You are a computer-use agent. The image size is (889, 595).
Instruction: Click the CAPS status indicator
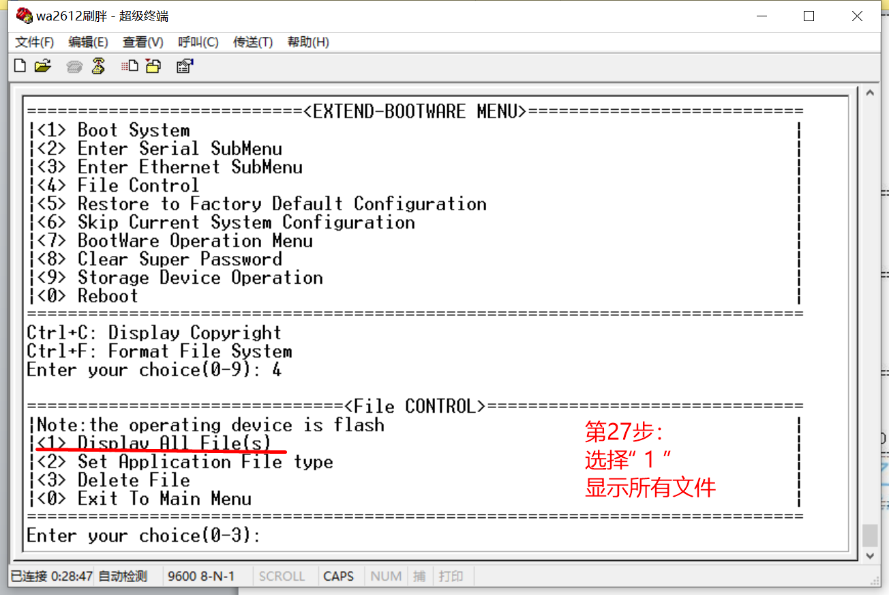(x=339, y=577)
